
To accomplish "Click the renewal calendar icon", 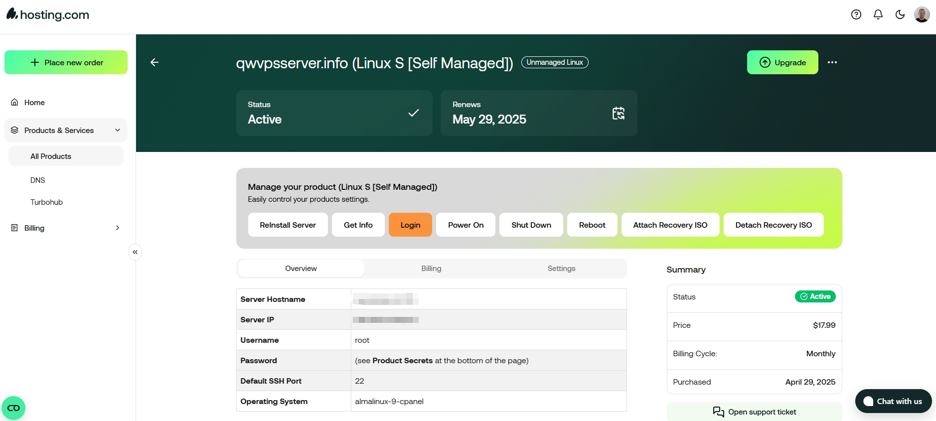I will (x=619, y=113).
